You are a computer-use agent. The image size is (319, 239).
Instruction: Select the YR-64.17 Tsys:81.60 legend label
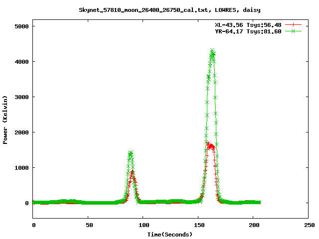[248, 31]
